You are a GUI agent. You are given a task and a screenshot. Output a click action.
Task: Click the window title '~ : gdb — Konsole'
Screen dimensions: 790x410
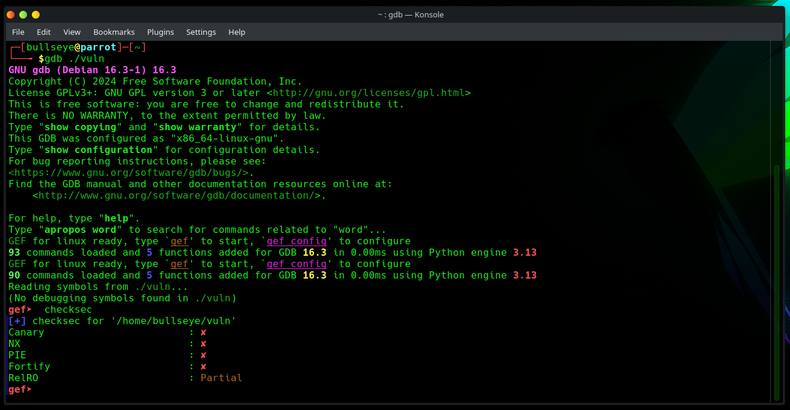(x=411, y=14)
